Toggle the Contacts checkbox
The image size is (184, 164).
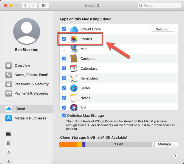click(x=64, y=58)
